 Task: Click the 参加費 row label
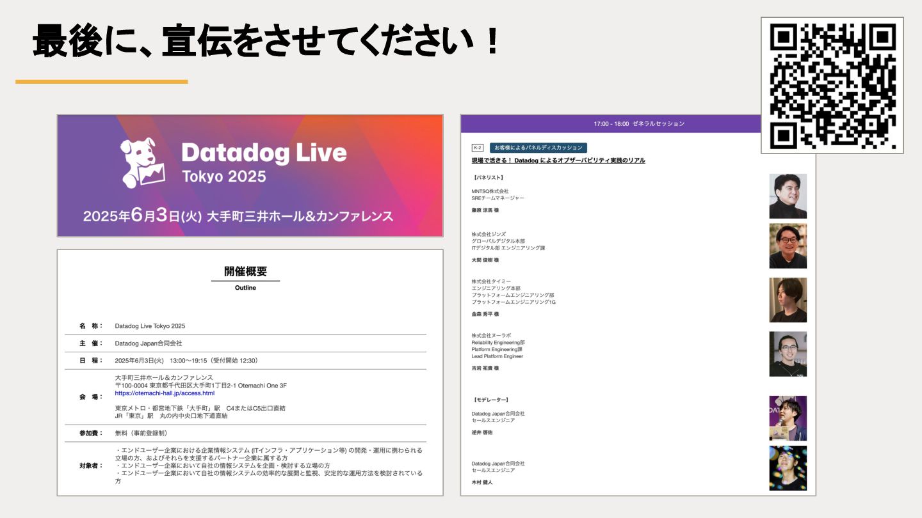(x=91, y=433)
